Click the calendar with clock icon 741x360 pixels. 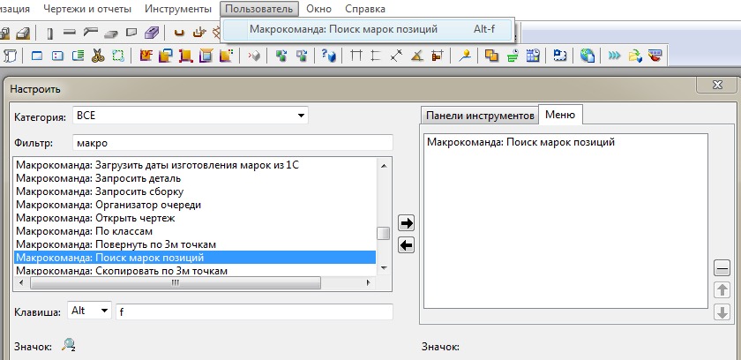tap(533, 56)
